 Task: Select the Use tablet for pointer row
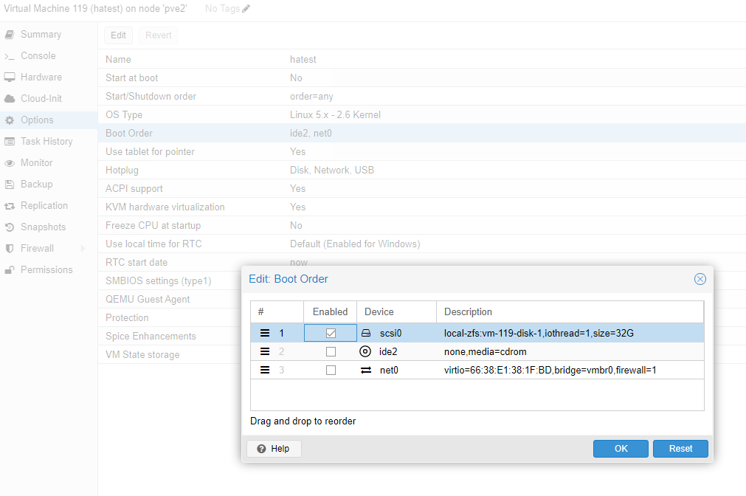421,151
